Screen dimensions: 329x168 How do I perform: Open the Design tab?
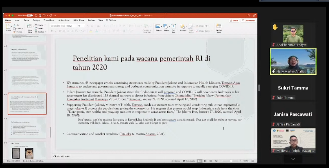[x=36, y=20]
